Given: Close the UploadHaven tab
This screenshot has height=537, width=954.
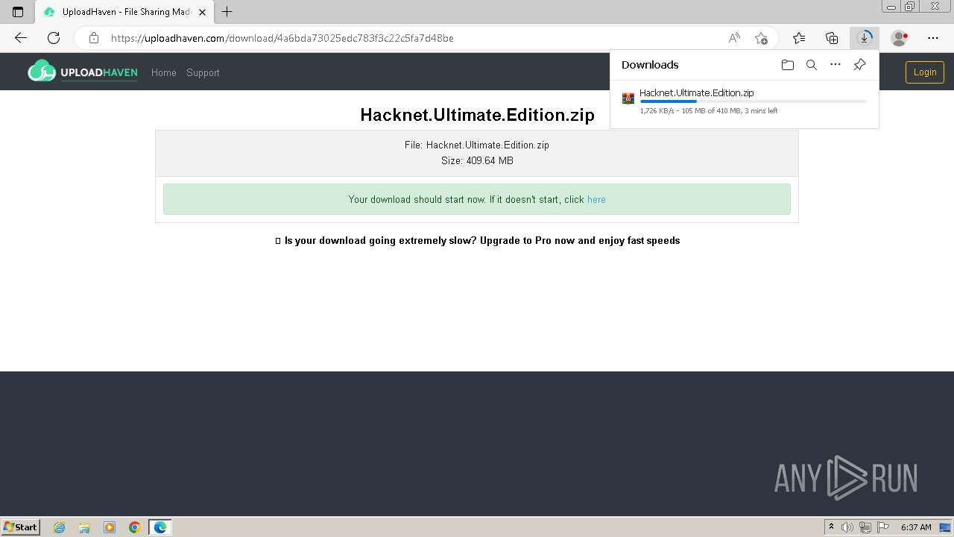Looking at the screenshot, I should 202,12.
